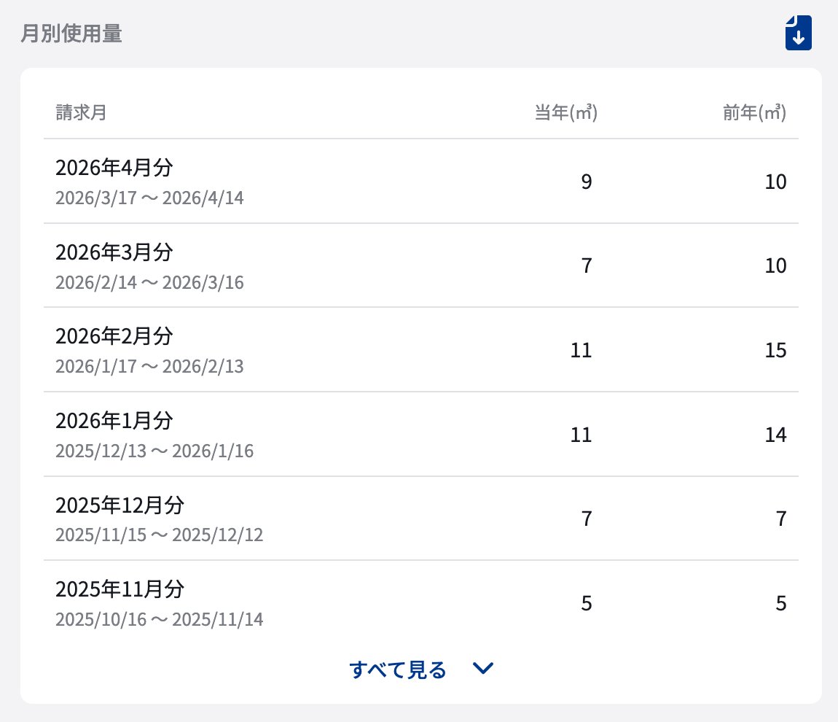The image size is (838, 722).
Task: Click current-year value 9 for 2026年4月分
Action: click(x=587, y=182)
